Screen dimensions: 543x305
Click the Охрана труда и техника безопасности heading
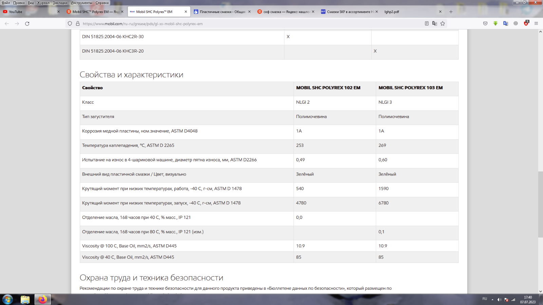pos(151,278)
